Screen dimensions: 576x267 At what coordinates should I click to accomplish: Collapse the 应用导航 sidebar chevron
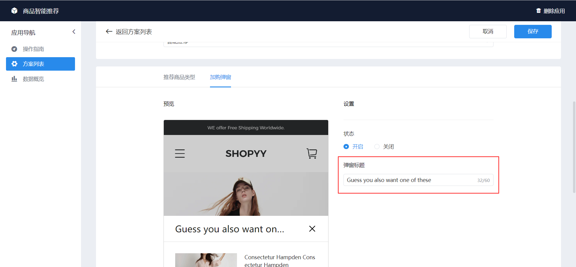coord(74,32)
